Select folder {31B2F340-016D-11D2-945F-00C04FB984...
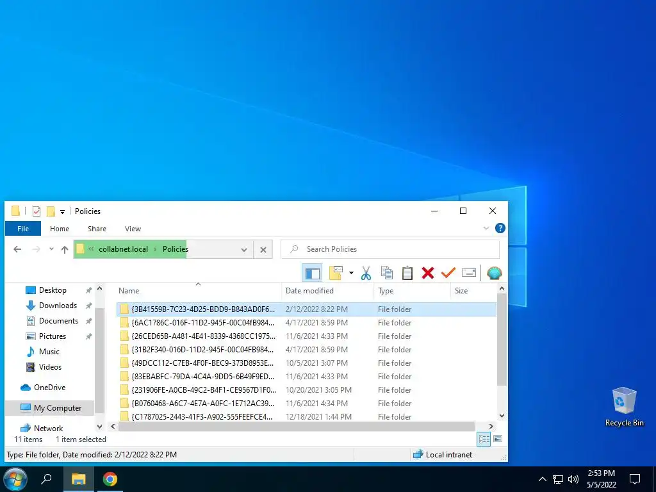The image size is (656, 492). (306, 349)
